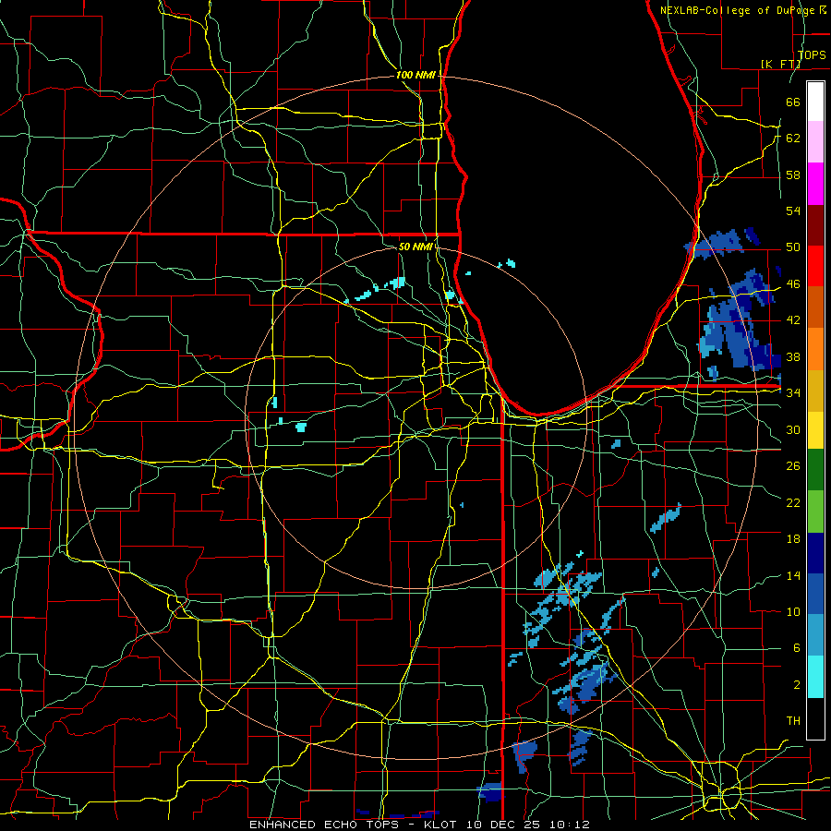Viewport: 831px width, 831px height.
Task: Click the magenta legend swatch
Action: point(815,184)
